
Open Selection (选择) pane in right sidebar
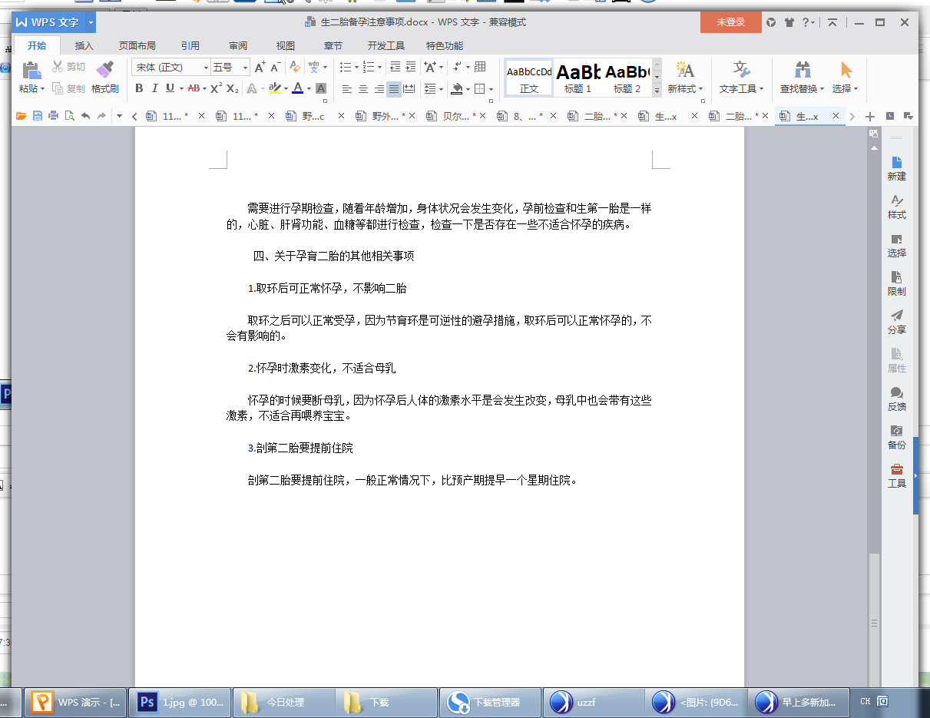896,245
